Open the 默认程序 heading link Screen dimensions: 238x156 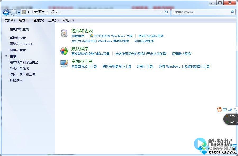[80, 49]
